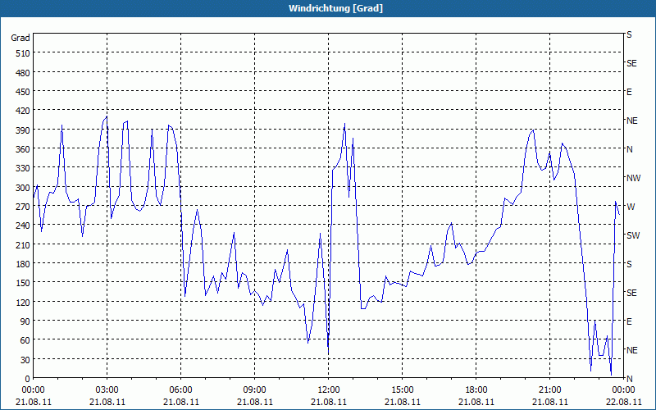This screenshot has width=656, height=410.
Task: Select the "NE" compass label level with 30
Action: (x=632, y=350)
